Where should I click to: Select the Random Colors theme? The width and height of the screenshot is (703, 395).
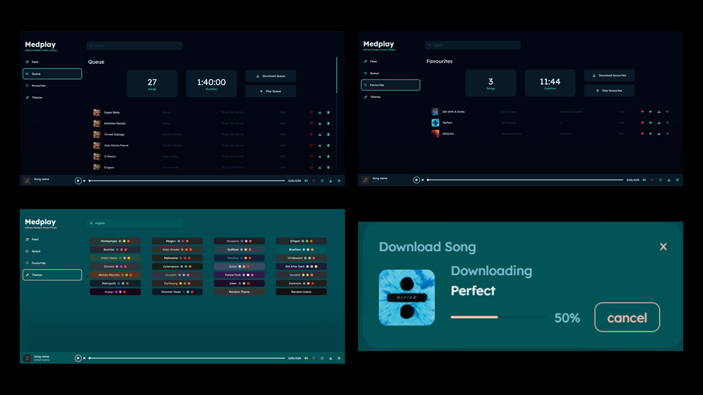click(301, 291)
